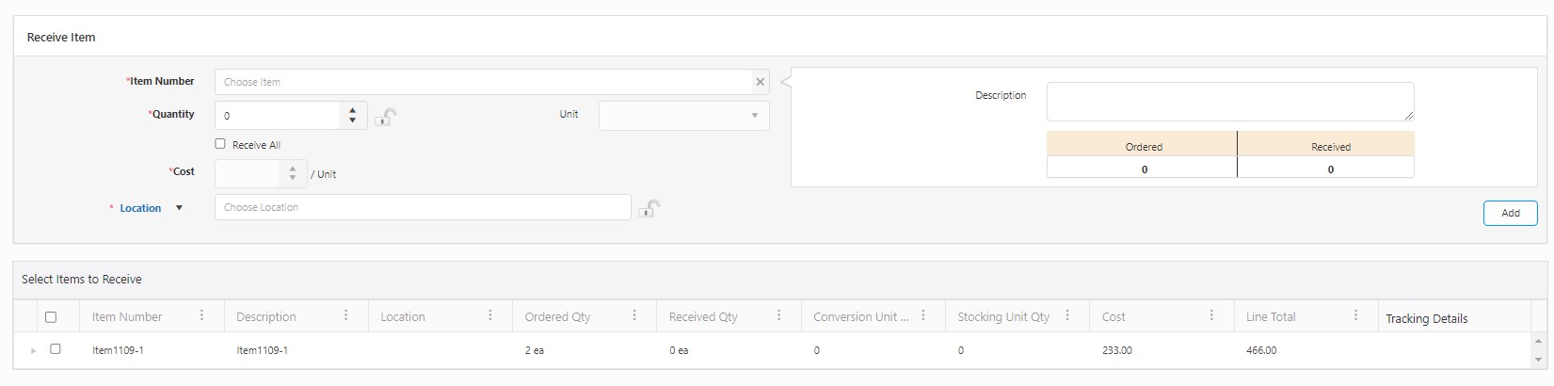Viewport: 1554px width, 386px height.
Task: Click the Location label link
Action: point(140,208)
